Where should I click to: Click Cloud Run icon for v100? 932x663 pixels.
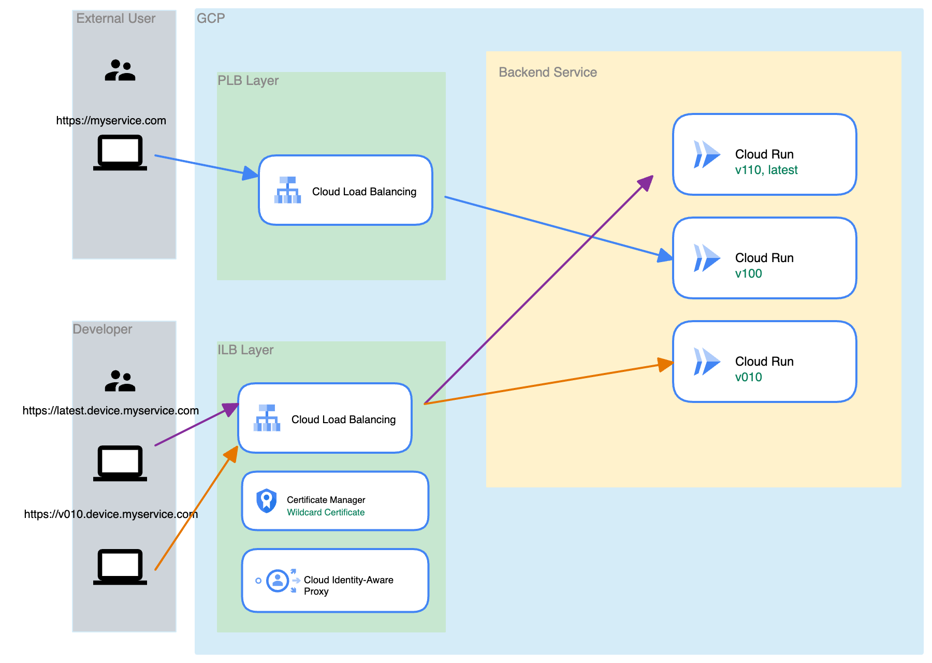pos(707,258)
